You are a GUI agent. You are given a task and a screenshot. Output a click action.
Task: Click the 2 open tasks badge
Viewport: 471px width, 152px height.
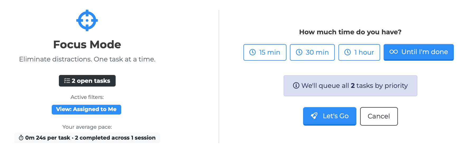[x=87, y=81]
